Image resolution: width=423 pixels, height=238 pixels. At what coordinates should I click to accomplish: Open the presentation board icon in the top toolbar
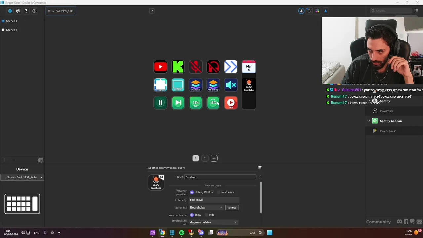pyautogui.click(x=18, y=11)
